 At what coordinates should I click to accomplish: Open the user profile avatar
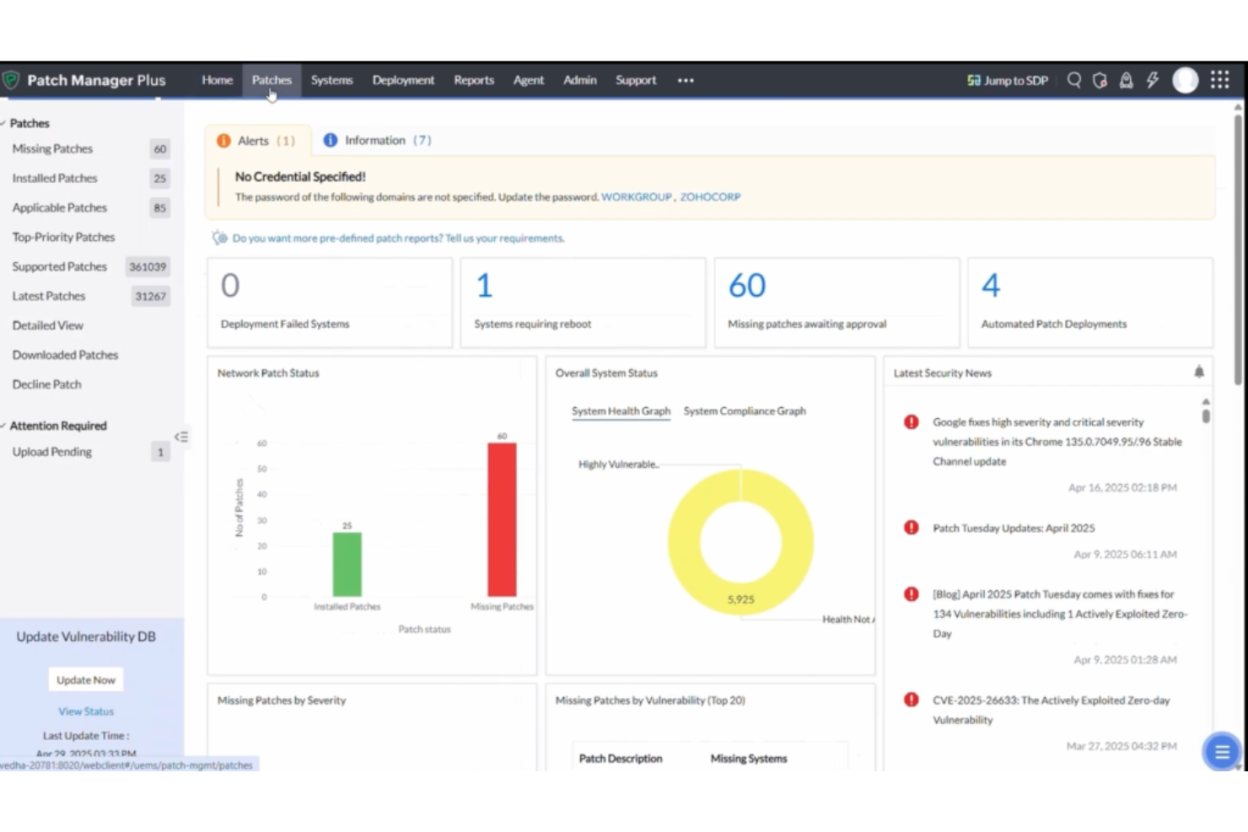click(1185, 80)
